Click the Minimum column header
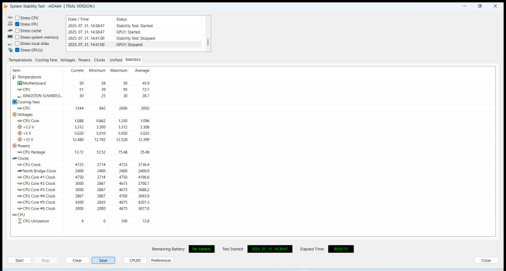This screenshot has height=271, width=506. coord(96,70)
